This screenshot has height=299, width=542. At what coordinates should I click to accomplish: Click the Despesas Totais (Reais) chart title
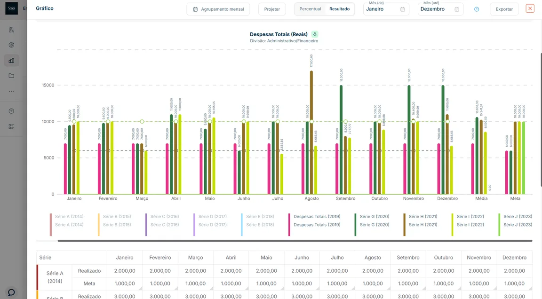coord(279,34)
